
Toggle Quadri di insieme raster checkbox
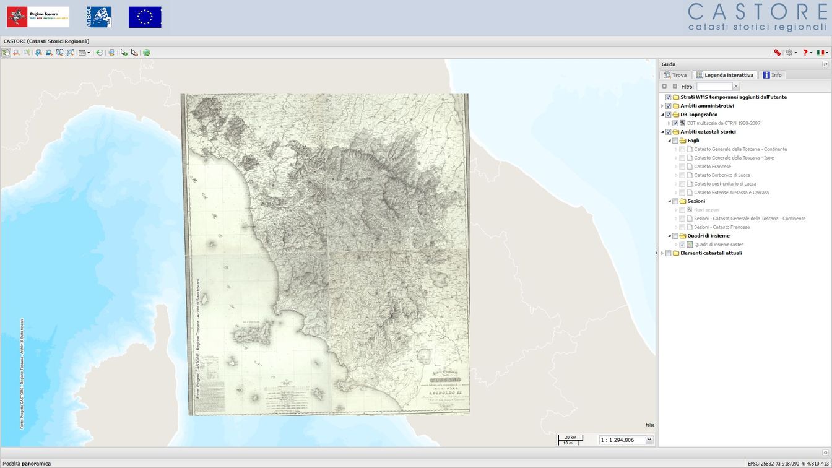[682, 245]
